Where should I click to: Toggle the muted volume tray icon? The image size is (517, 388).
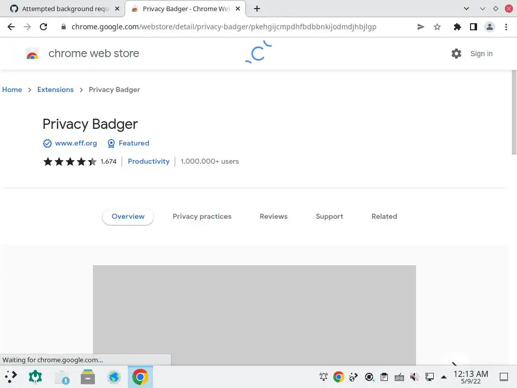pos(415,377)
